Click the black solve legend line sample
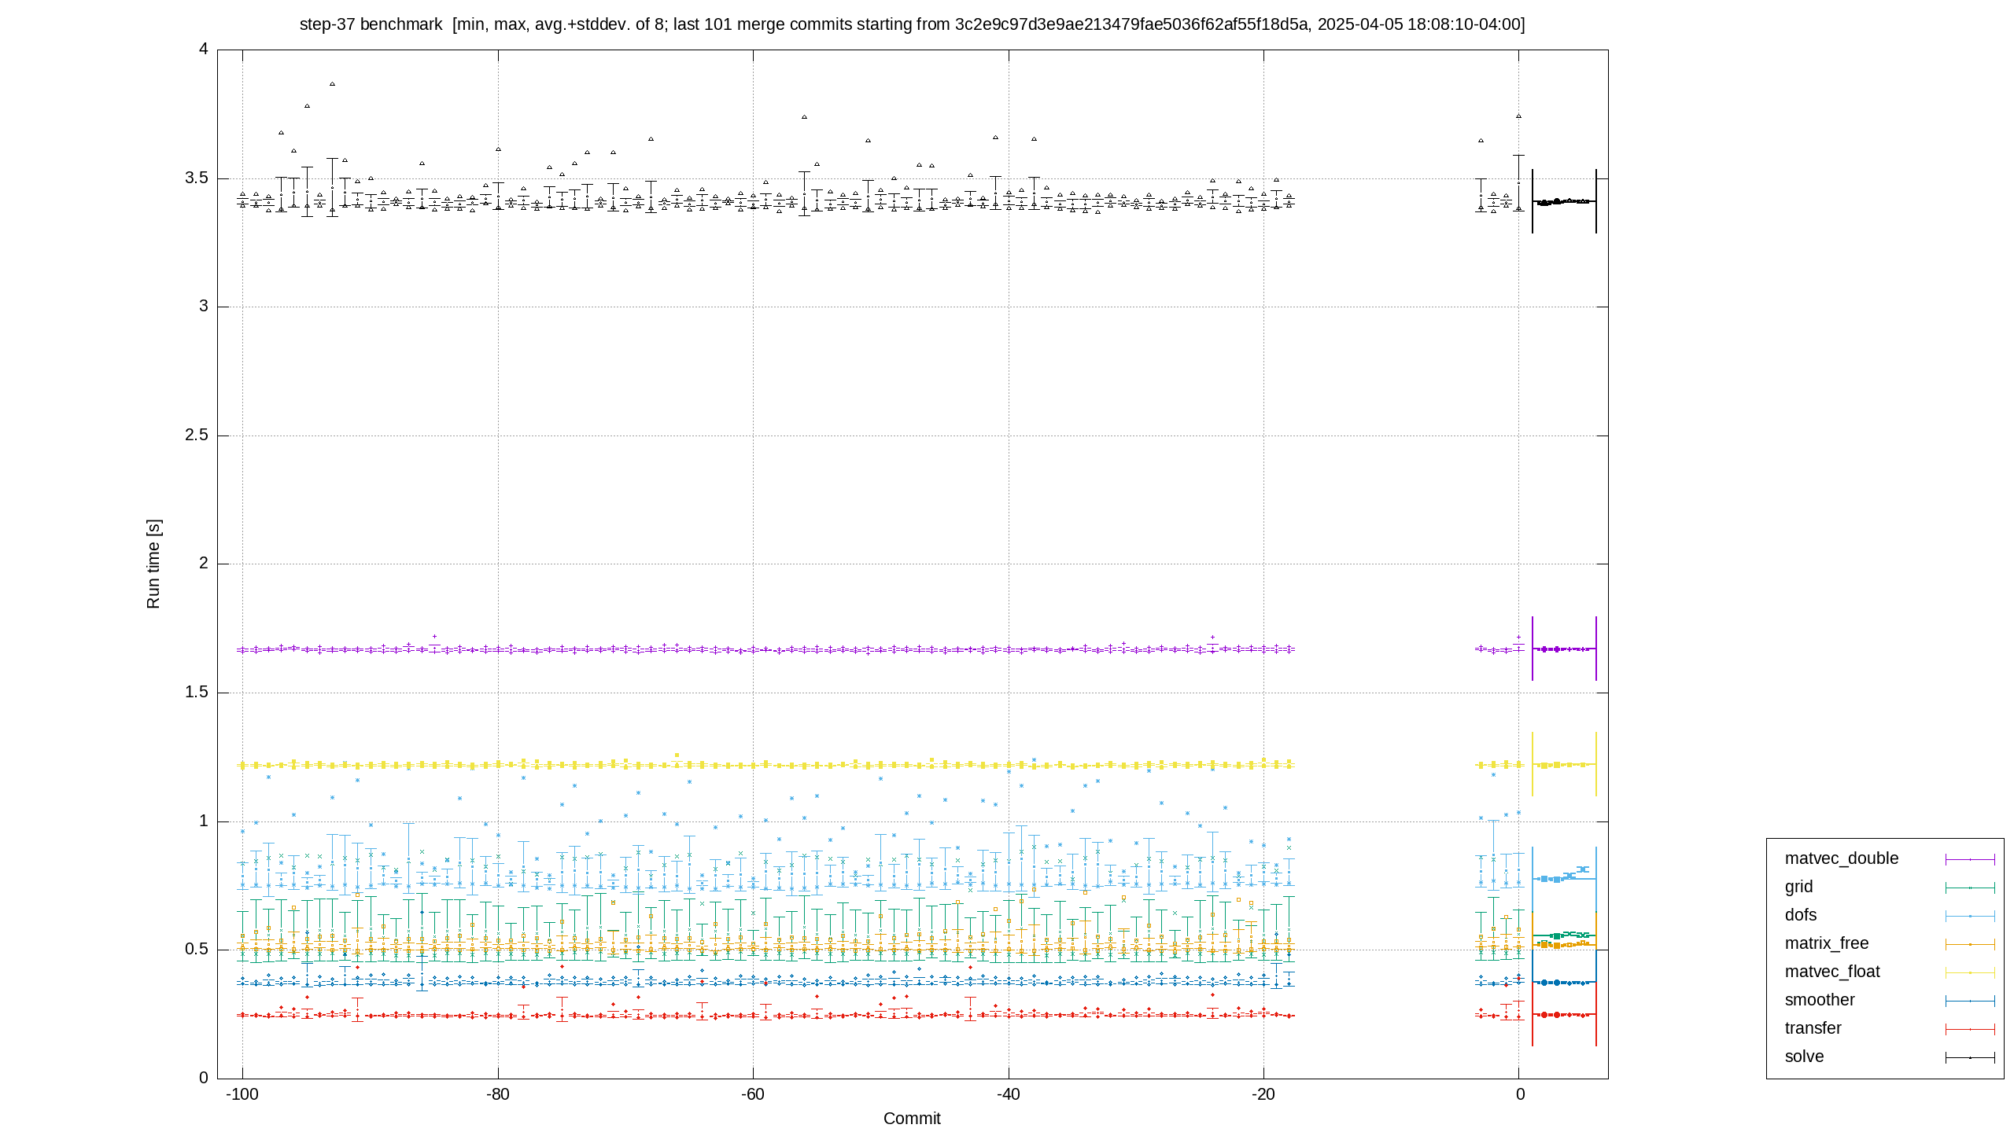 [1970, 1057]
